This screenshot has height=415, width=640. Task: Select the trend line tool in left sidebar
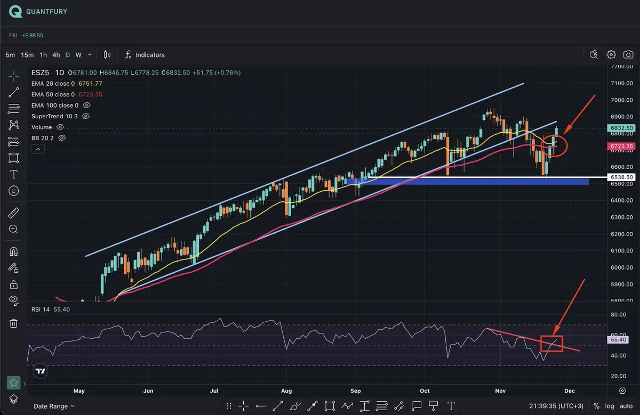pyautogui.click(x=14, y=92)
